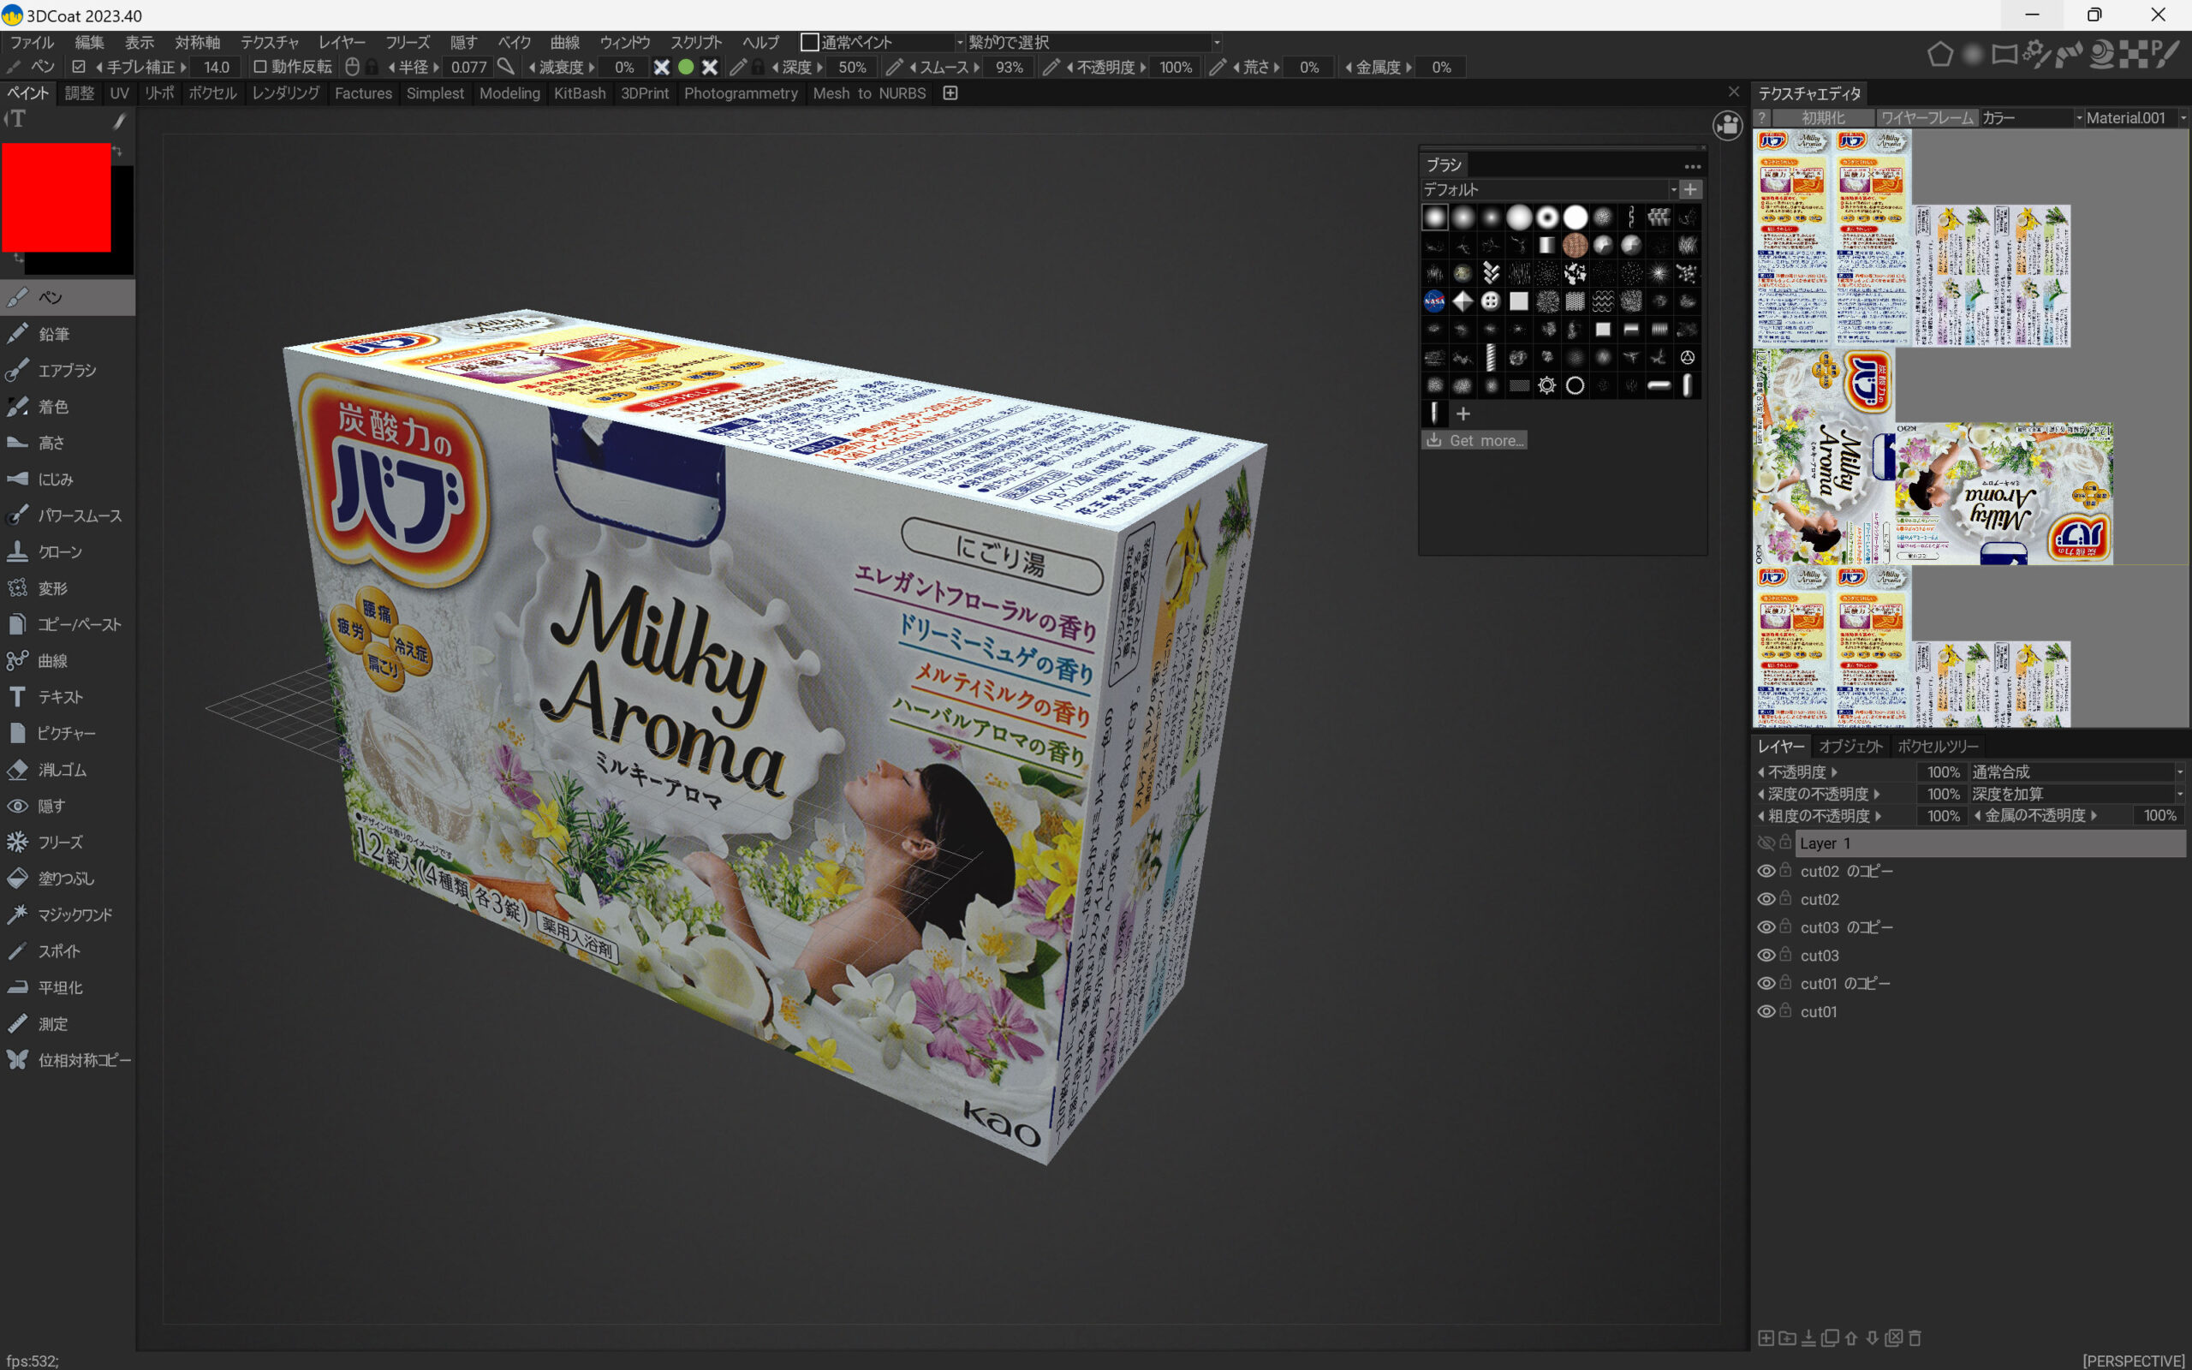Select the 測定 measure tool

(51, 1024)
